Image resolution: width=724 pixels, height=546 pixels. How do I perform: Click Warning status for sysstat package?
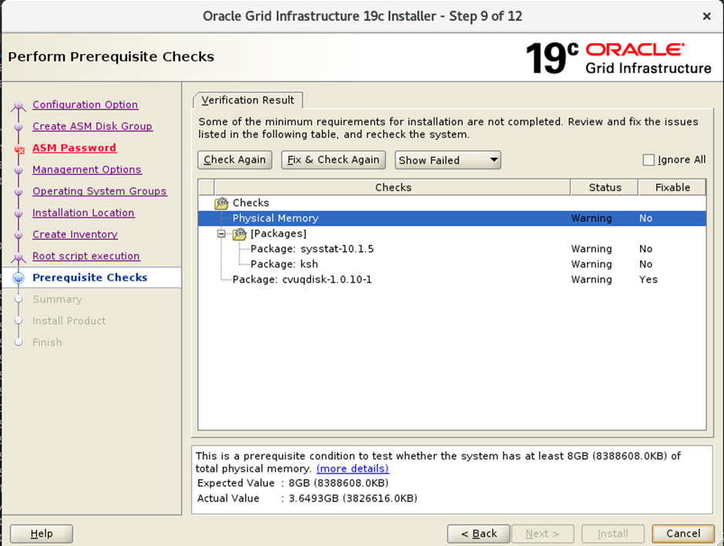click(592, 249)
